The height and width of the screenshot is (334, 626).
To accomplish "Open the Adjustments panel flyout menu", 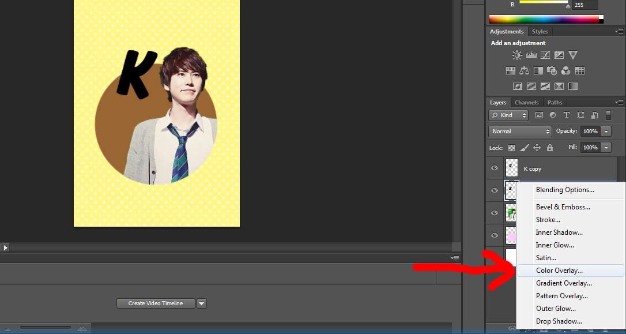I will point(619,31).
